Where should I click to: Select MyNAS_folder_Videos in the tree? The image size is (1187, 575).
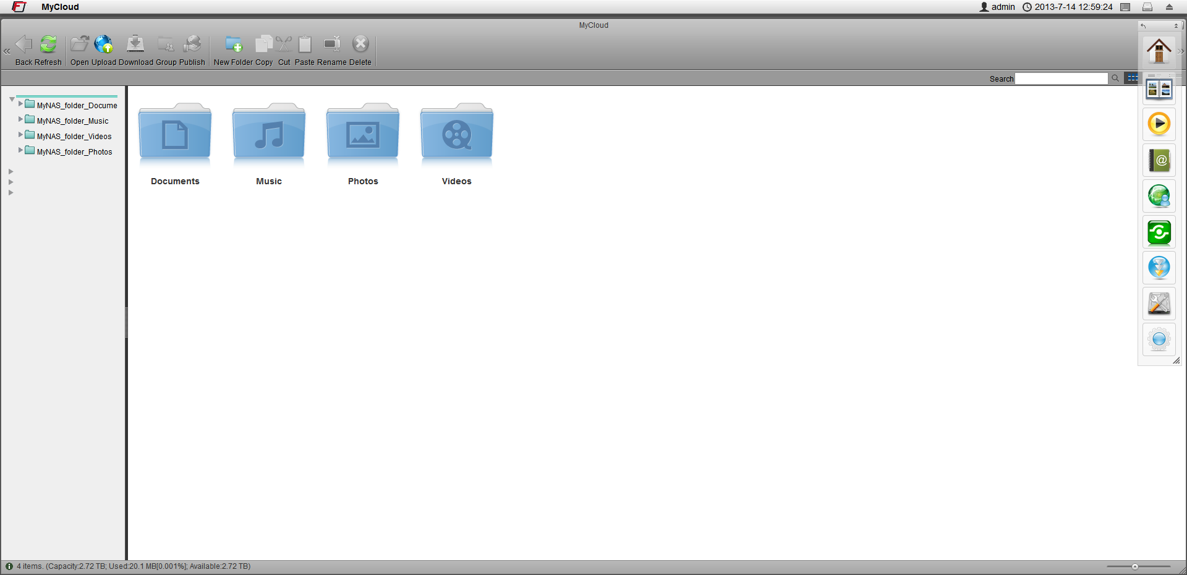click(x=74, y=137)
